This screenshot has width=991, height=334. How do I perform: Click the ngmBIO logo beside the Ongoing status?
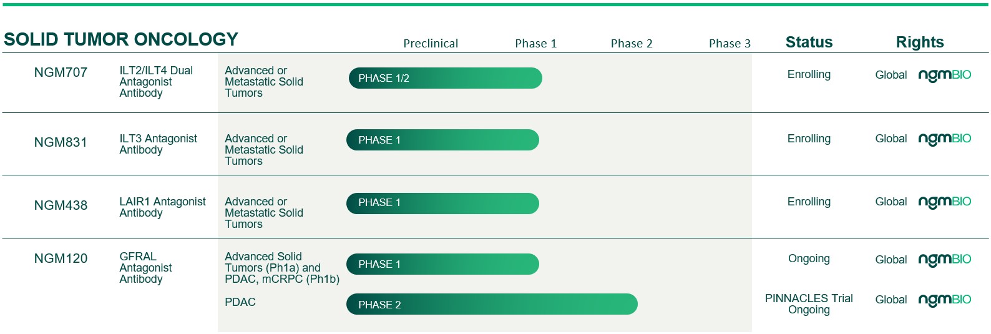point(944,260)
